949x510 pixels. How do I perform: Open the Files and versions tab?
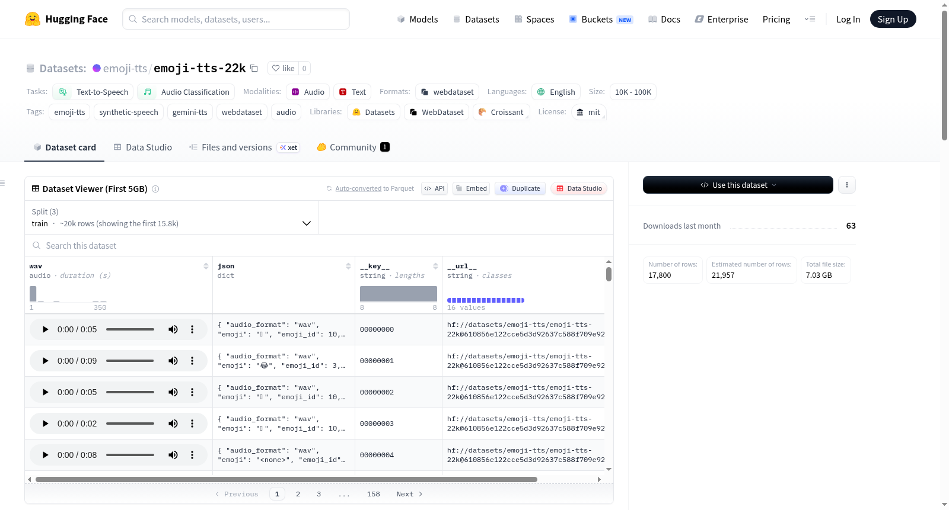[x=244, y=147]
